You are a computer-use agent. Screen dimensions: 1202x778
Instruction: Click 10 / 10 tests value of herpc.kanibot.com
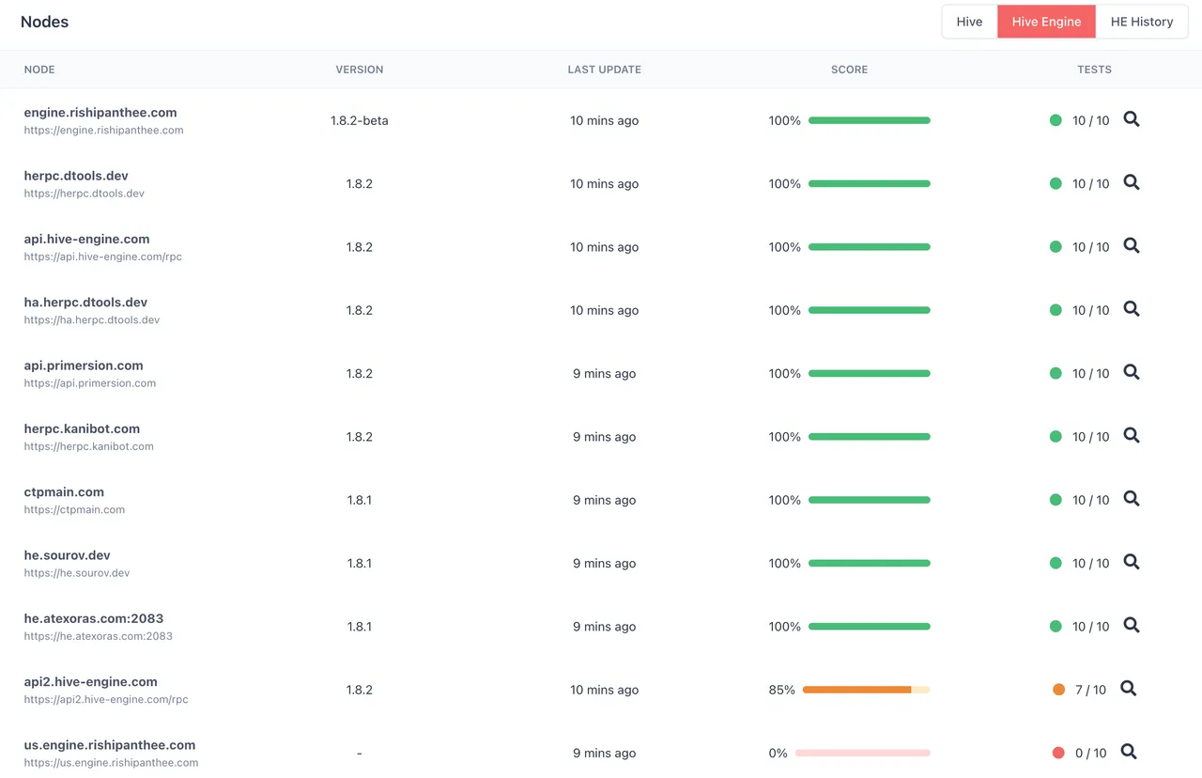click(x=1091, y=437)
